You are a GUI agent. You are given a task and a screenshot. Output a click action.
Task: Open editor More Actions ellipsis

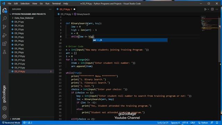(217, 9)
